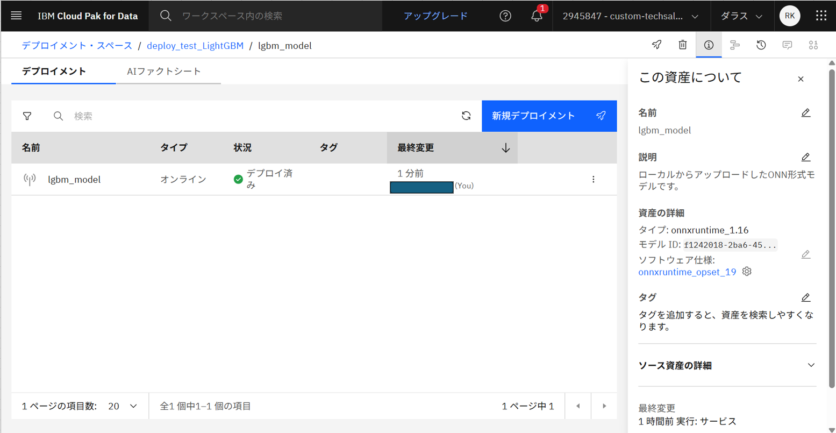Click the side panel vertical scrollbar
836x433 pixels.
coord(832,229)
